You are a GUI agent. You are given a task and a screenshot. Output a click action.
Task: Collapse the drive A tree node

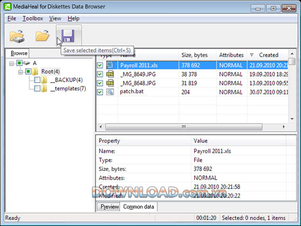tap(11, 64)
